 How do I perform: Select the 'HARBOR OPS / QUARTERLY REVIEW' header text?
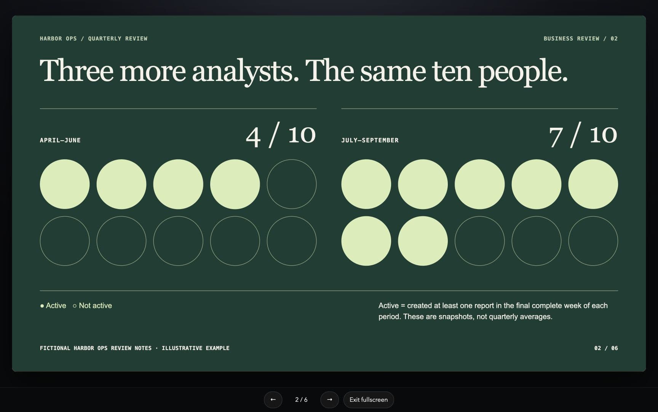(94, 38)
